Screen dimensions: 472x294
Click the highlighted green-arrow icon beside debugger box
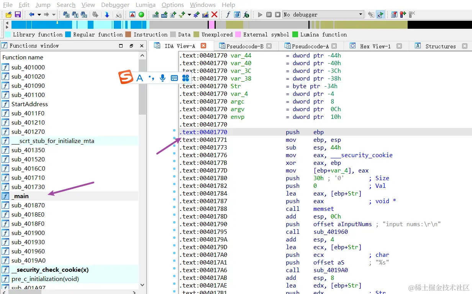click(380, 15)
